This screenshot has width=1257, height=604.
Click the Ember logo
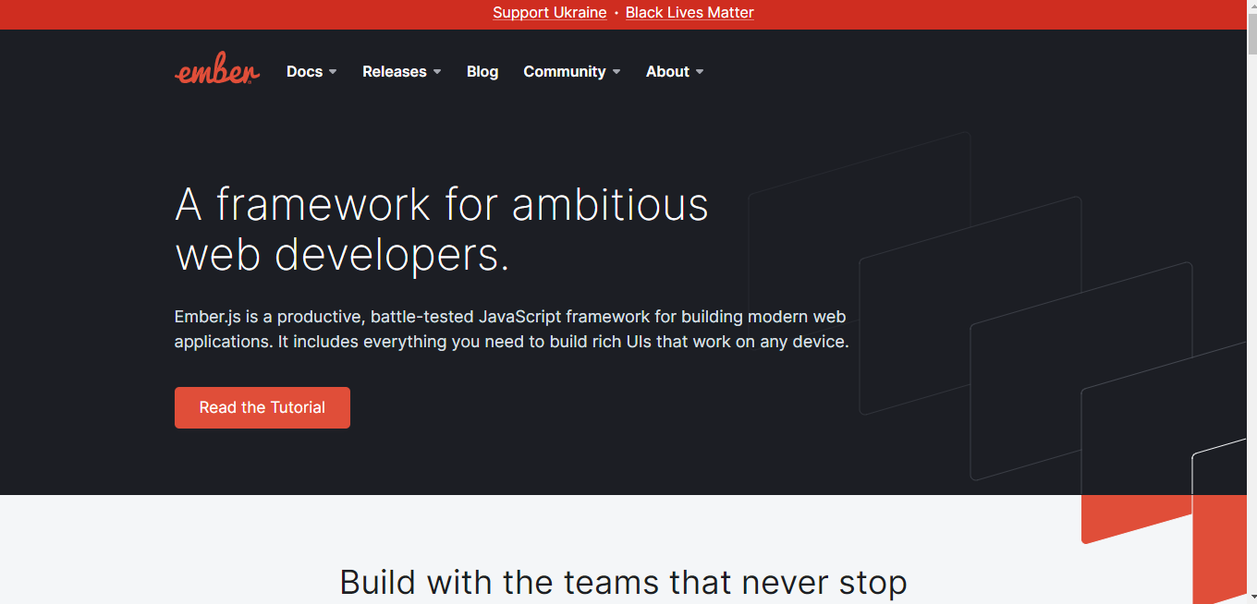click(x=217, y=68)
